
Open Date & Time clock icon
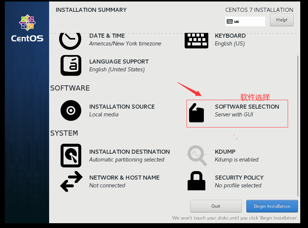tap(70, 41)
